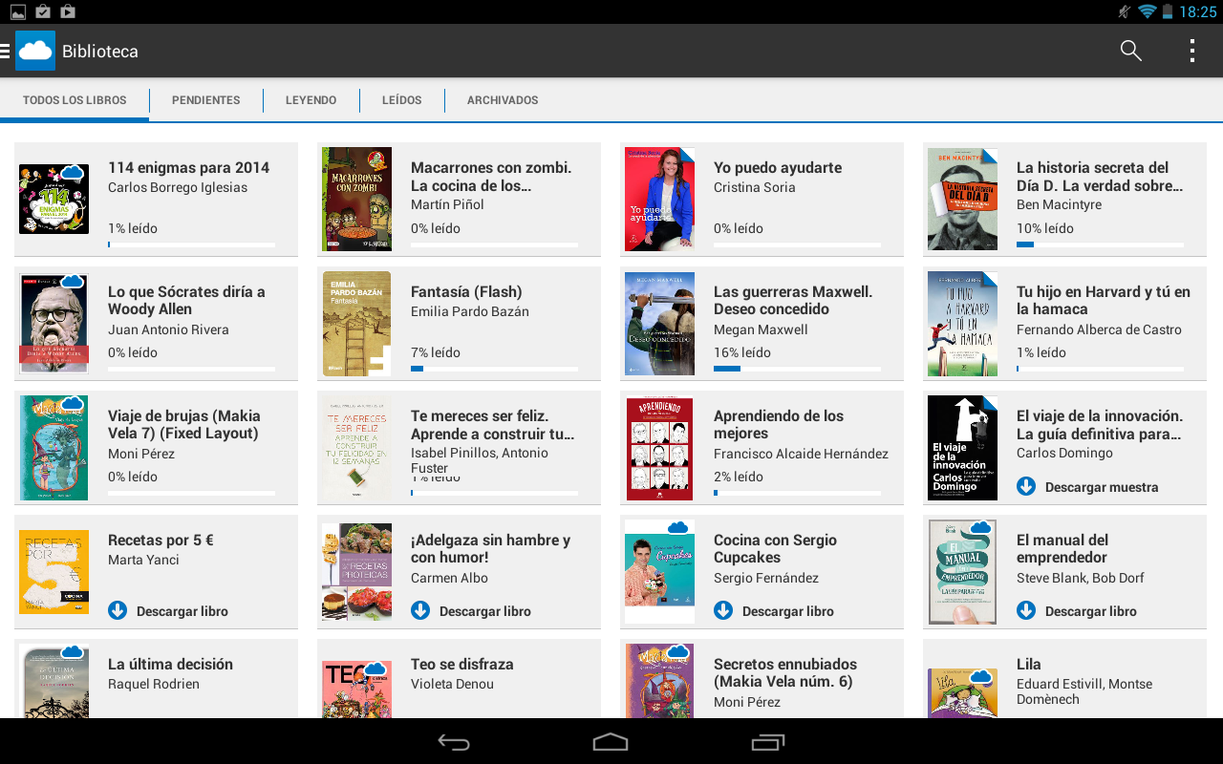
Task: Tap the title "Secretos ennubiados (Makia Vela núm. 6)"
Action: pyautogui.click(x=785, y=672)
